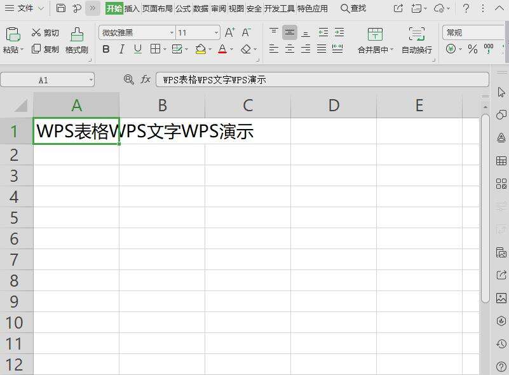Align text to top of cell
Screen dimensions: 509x375
click(274, 32)
